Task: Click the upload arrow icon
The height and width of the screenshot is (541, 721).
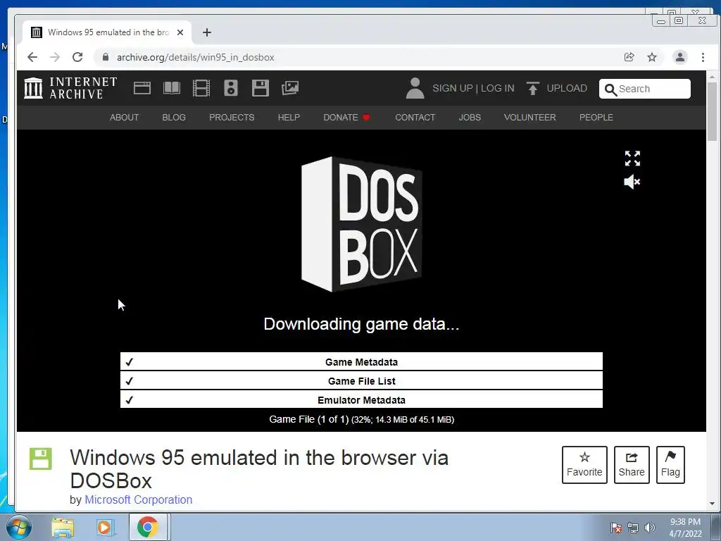Action: coord(532,88)
